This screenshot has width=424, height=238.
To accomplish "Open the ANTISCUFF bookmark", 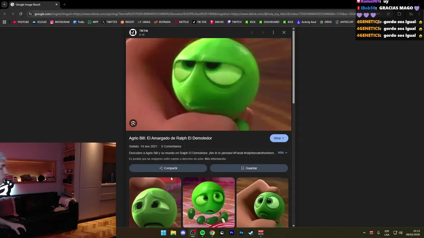I will [344, 22].
